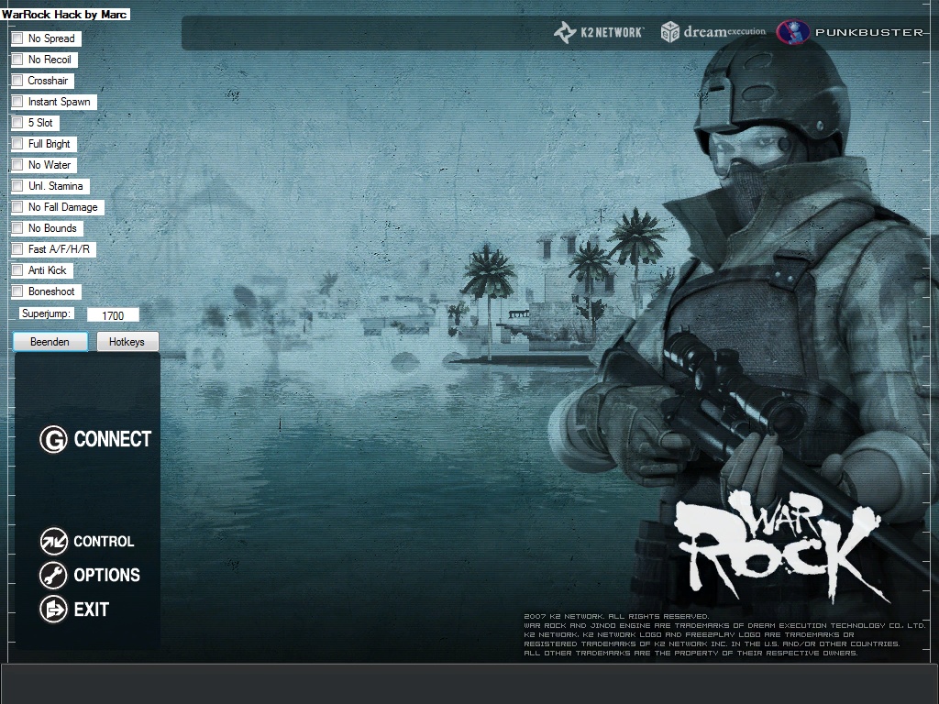Enable Full Bright checkbox
Screen dimensions: 939x704
pyautogui.click(x=17, y=144)
